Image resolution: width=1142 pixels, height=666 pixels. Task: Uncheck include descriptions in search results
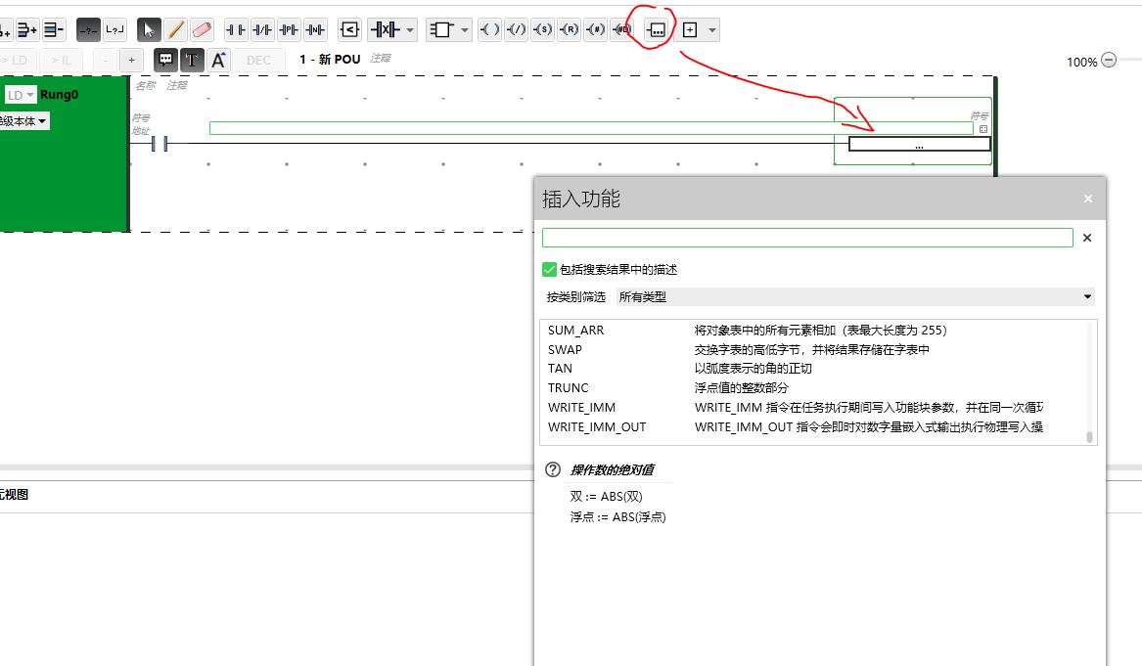click(549, 270)
